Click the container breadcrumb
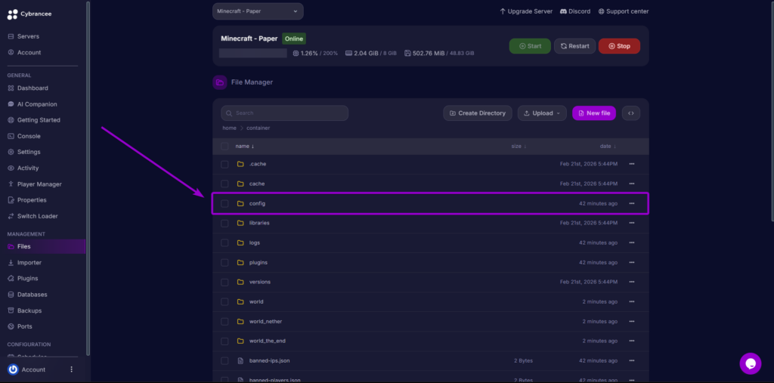Image resolution: width=774 pixels, height=383 pixels. 259,128
